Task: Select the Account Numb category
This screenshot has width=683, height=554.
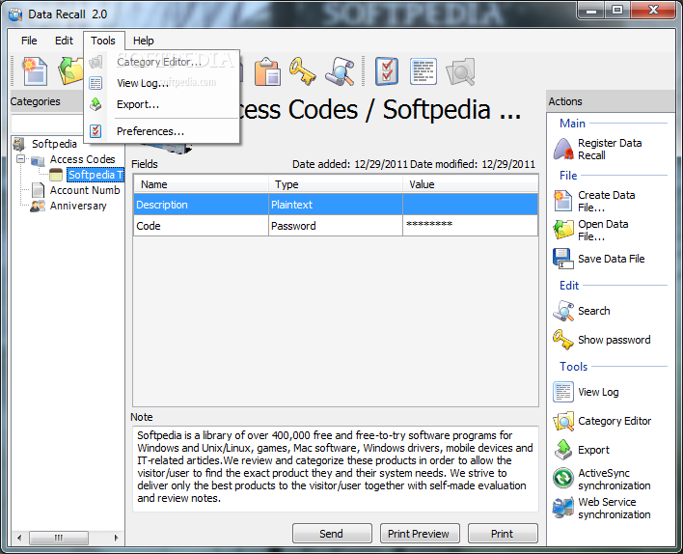Action: 85,190
